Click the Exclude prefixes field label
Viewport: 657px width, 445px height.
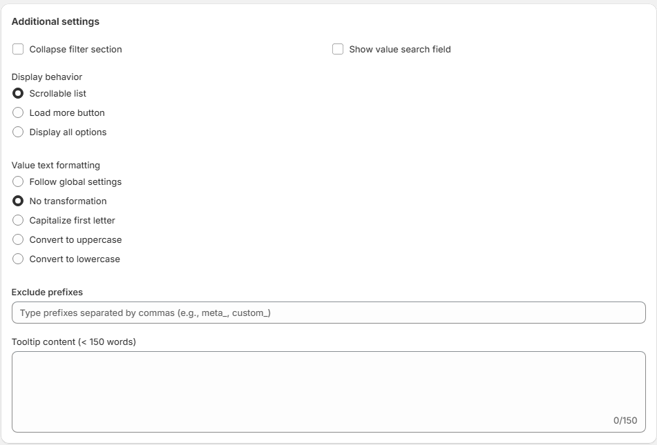click(47, 293)
